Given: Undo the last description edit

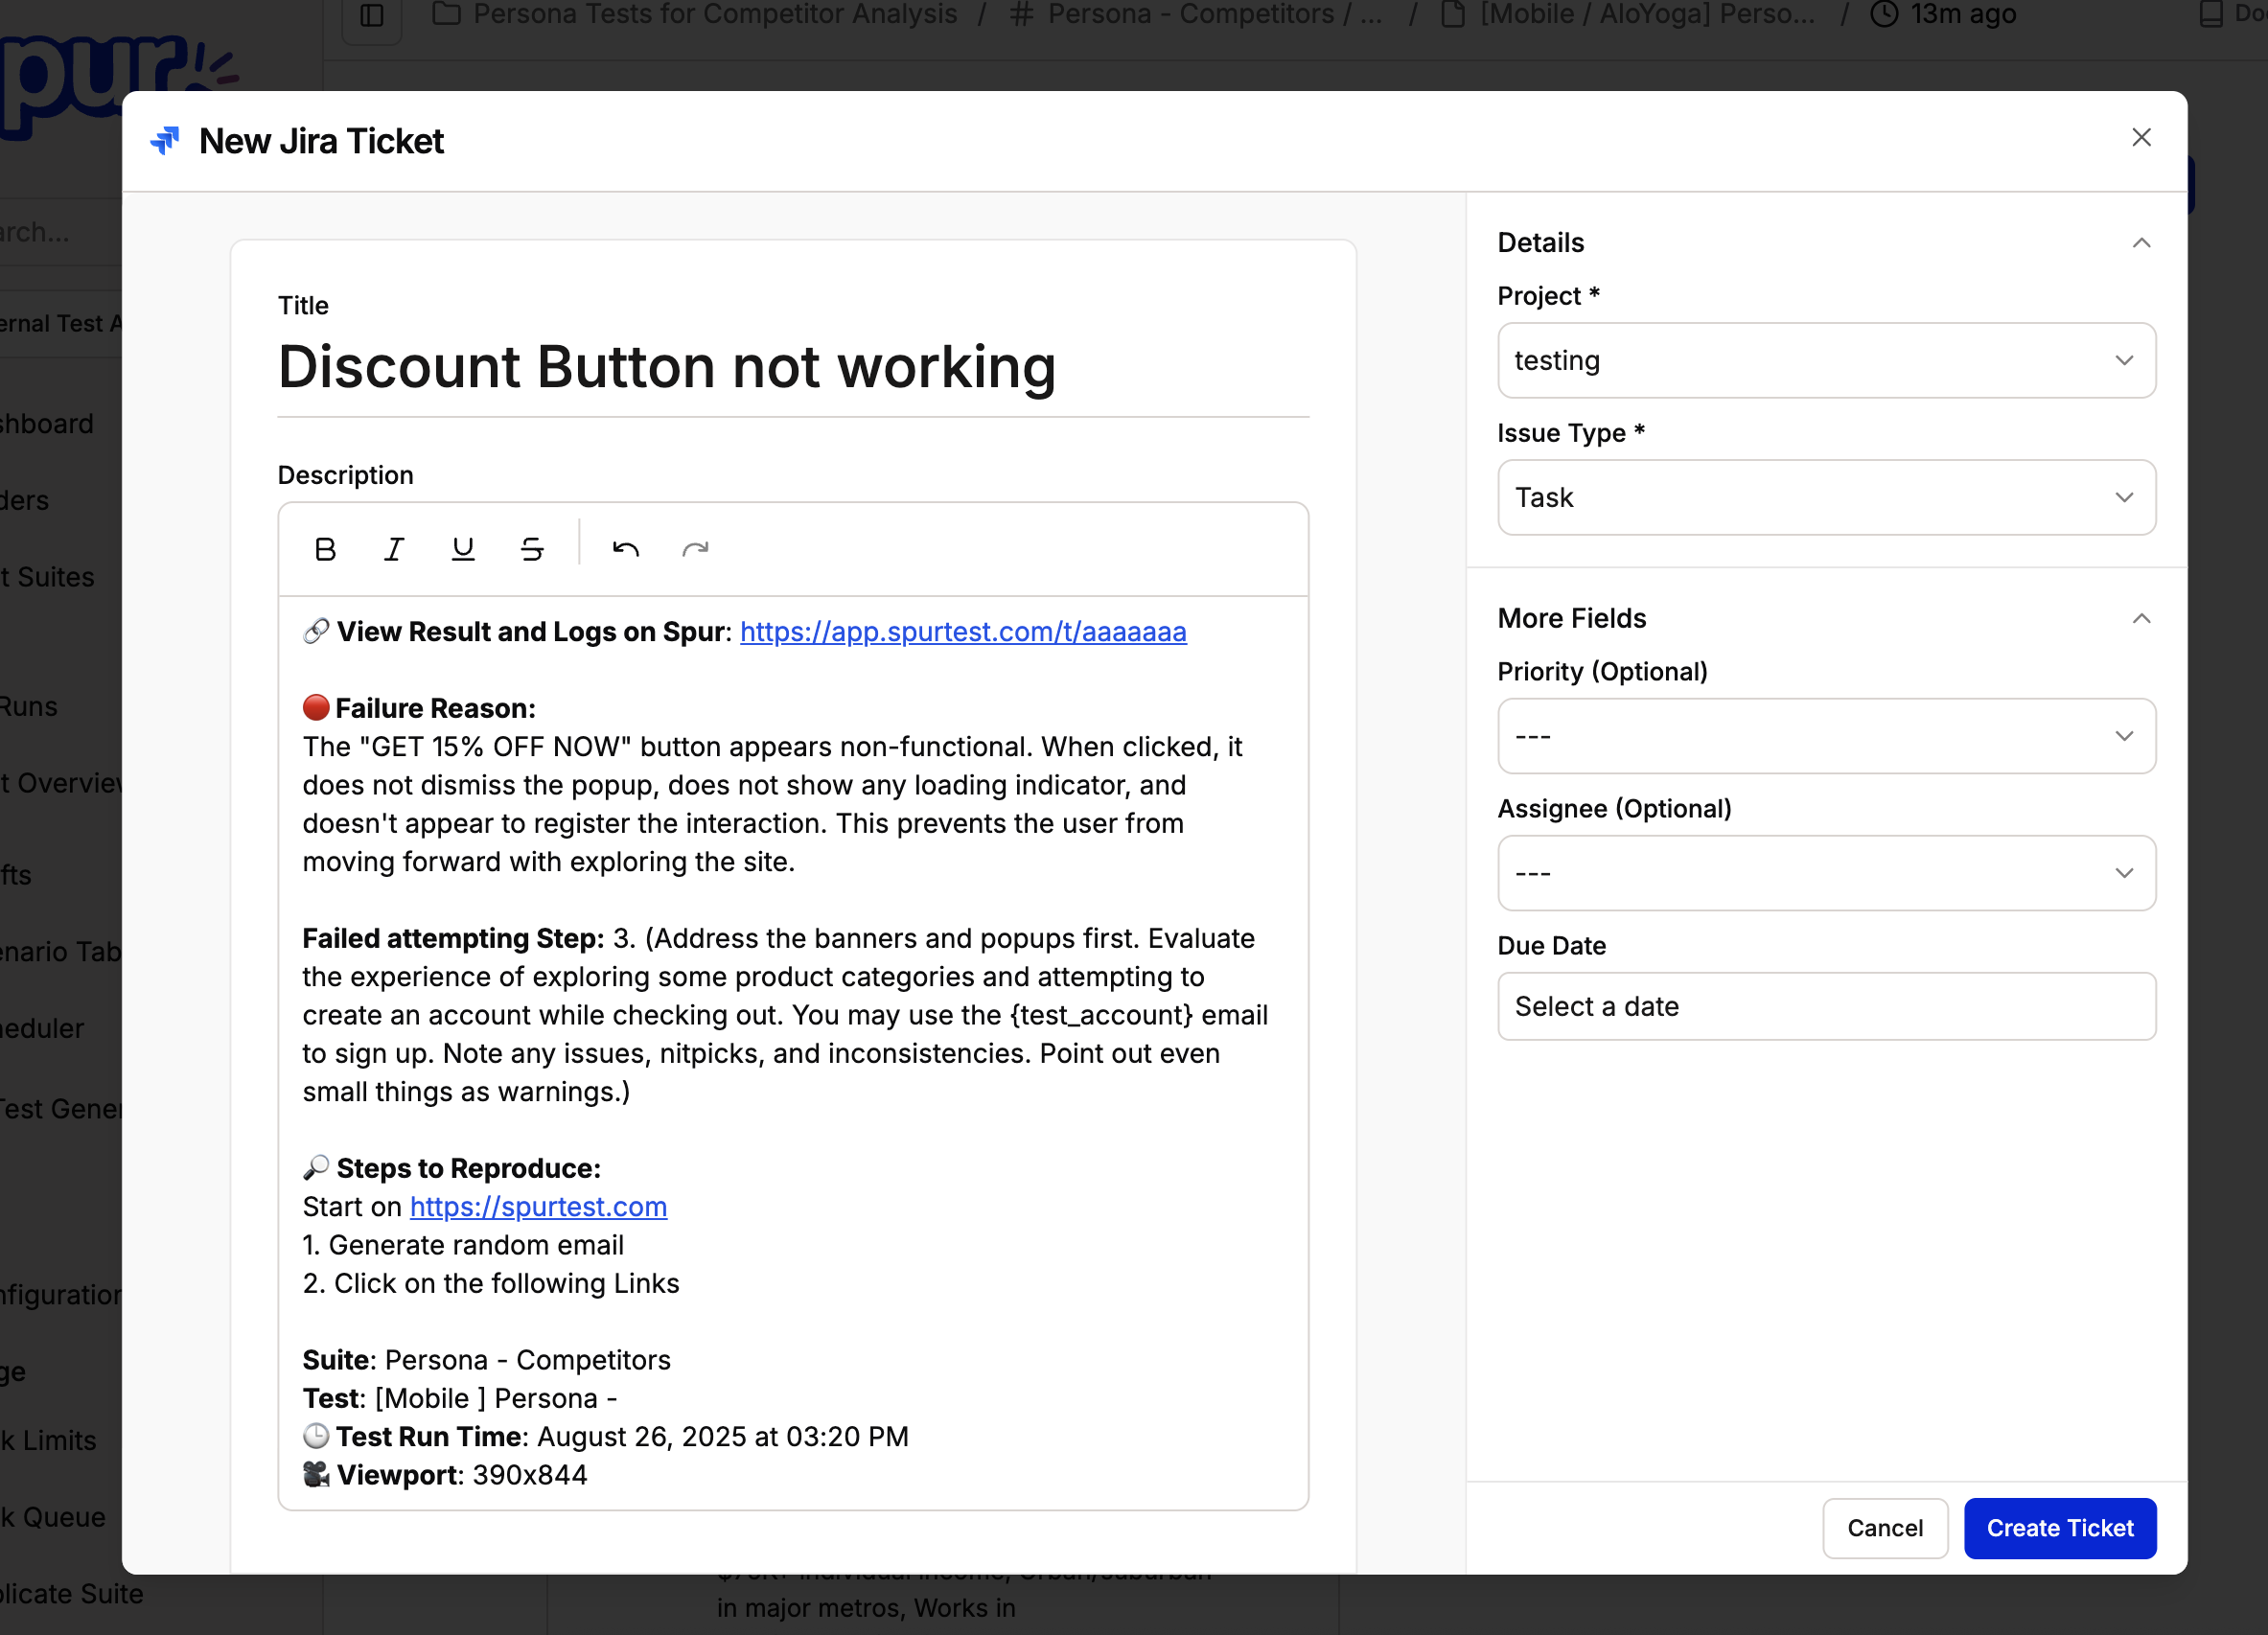Looking at the screenshot, I should pyautogui.click(x=626, y=549).
